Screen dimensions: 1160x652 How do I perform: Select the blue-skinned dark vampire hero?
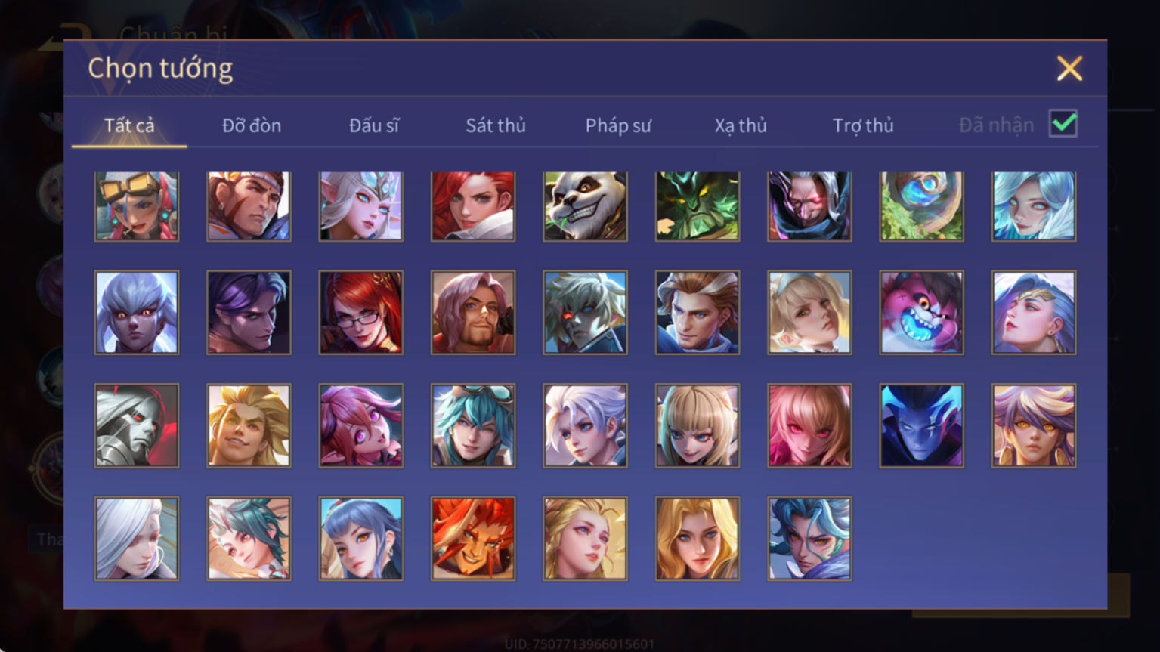point(921,425)
